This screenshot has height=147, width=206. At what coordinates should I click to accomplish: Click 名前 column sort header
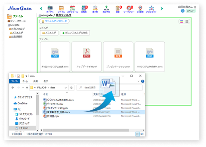point(45,94)
